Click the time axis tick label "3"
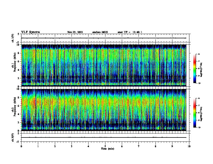The width and height of the screenshot is (213, 164). (72, 146)
